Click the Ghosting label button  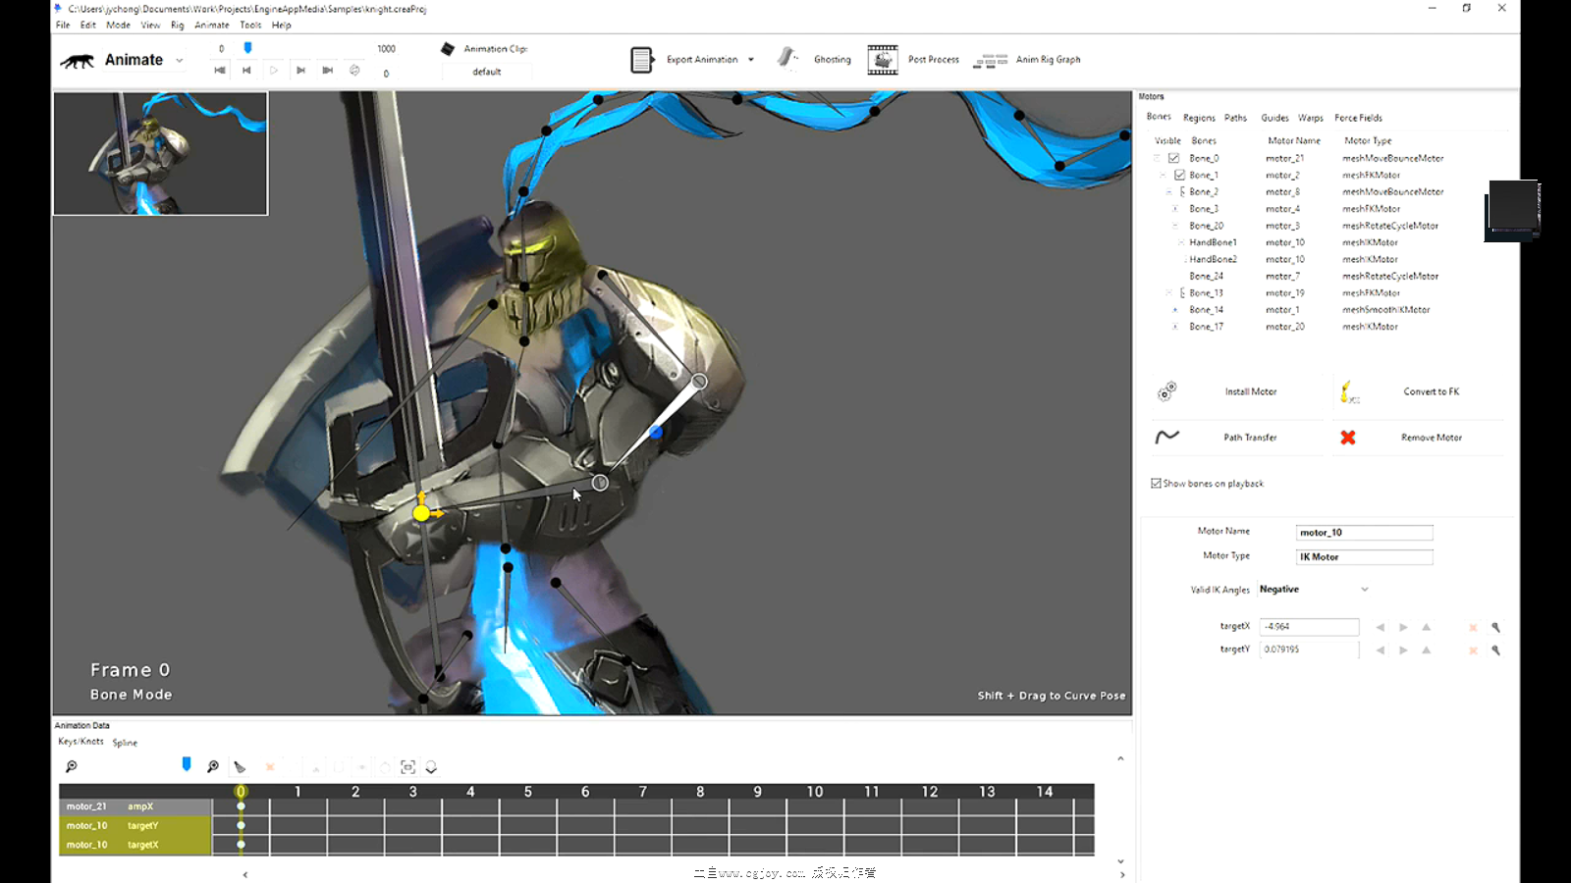[833, 60]
